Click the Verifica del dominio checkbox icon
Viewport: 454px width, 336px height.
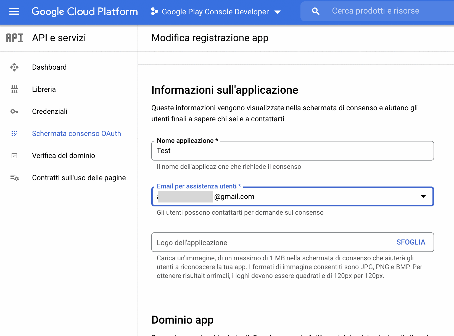14,156
